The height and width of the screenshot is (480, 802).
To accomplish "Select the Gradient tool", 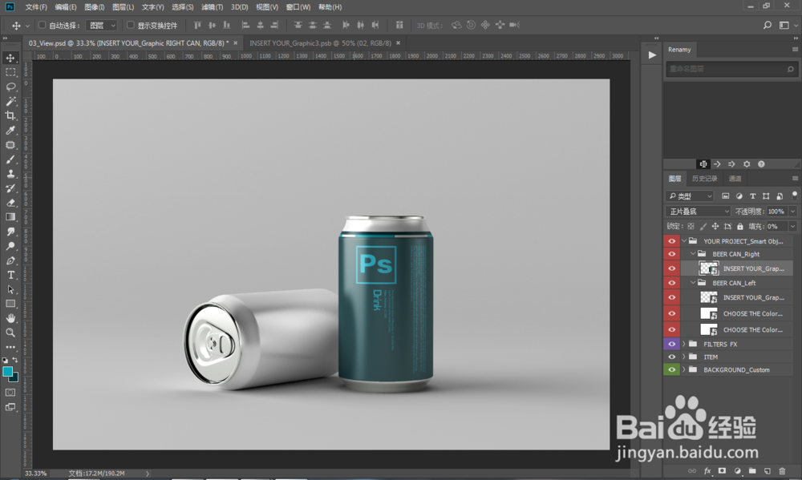I will pos(10,216).
